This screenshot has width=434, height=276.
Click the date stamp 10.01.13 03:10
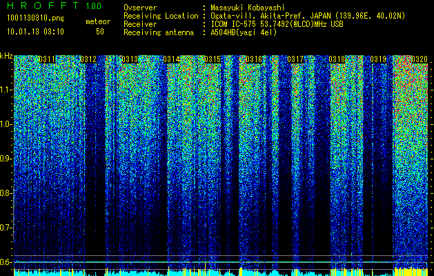pos(35,32)
